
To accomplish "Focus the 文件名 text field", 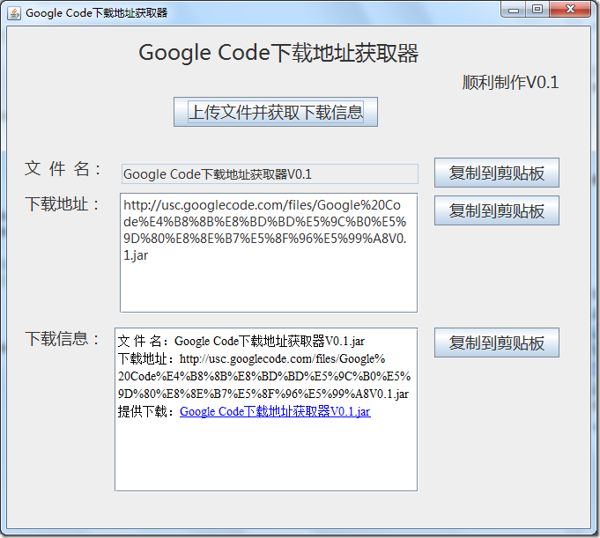I will pos(270,174).
